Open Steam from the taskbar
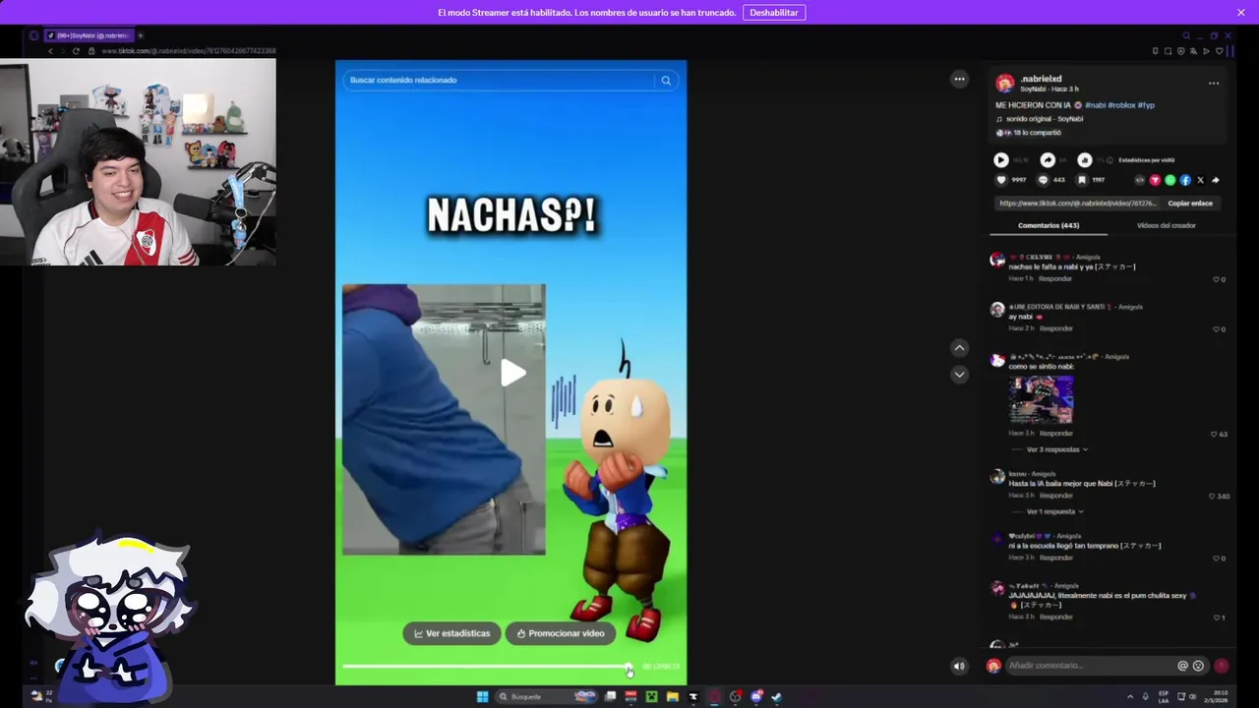The width and height of the screenshot is (1259, 708). coord(776,697)
